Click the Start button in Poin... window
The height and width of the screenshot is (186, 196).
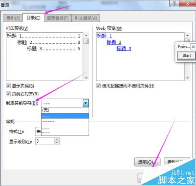pos(187,55)
